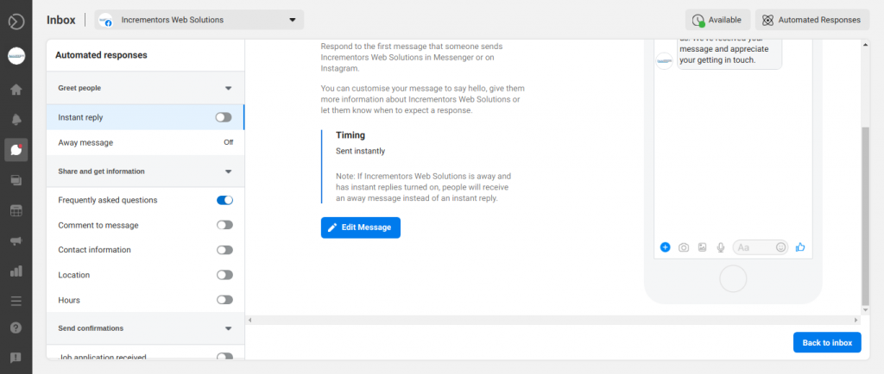Image resolution: width=884 pixels, height=374 pixels.
Task: Enable Job application received toggle
Action: (x=225, y=357)
